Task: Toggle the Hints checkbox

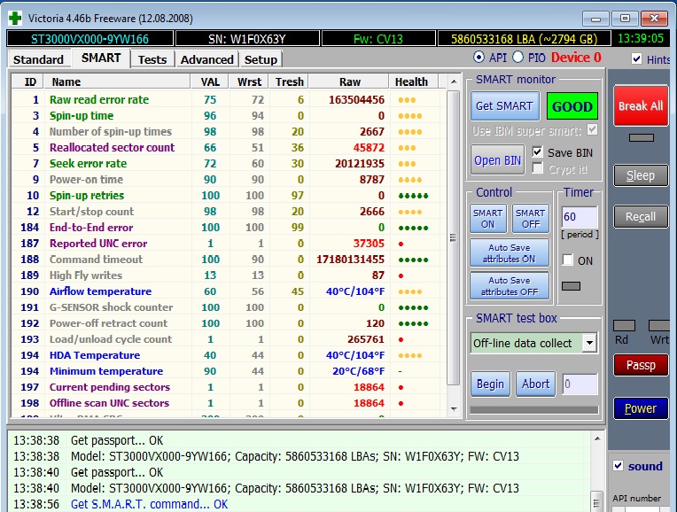Action: (x=637, y=58)
